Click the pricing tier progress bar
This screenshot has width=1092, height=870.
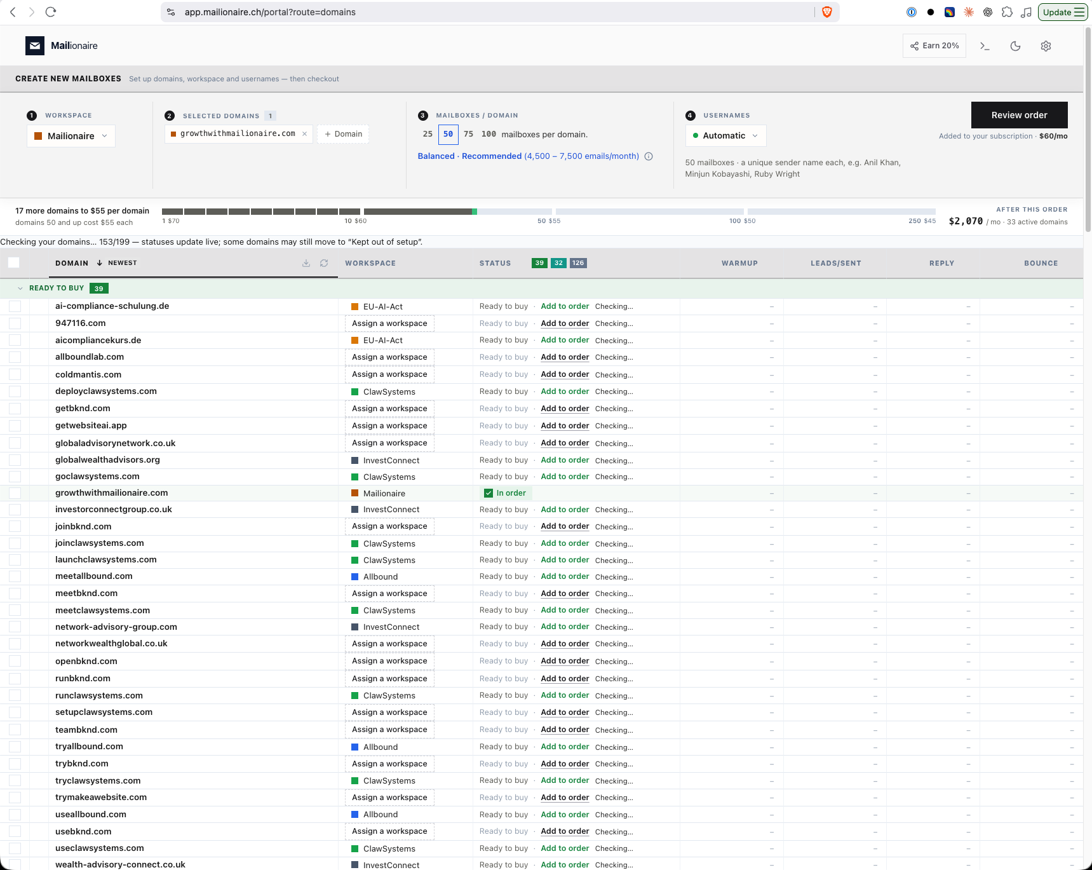(x=549, y=212)
